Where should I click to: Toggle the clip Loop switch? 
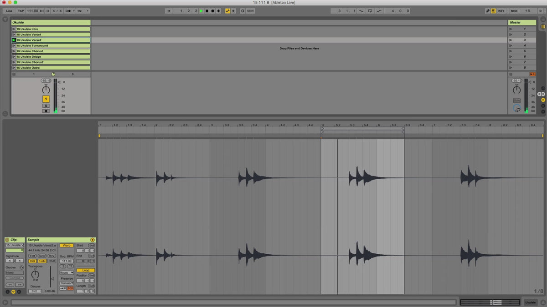[85, 270]
